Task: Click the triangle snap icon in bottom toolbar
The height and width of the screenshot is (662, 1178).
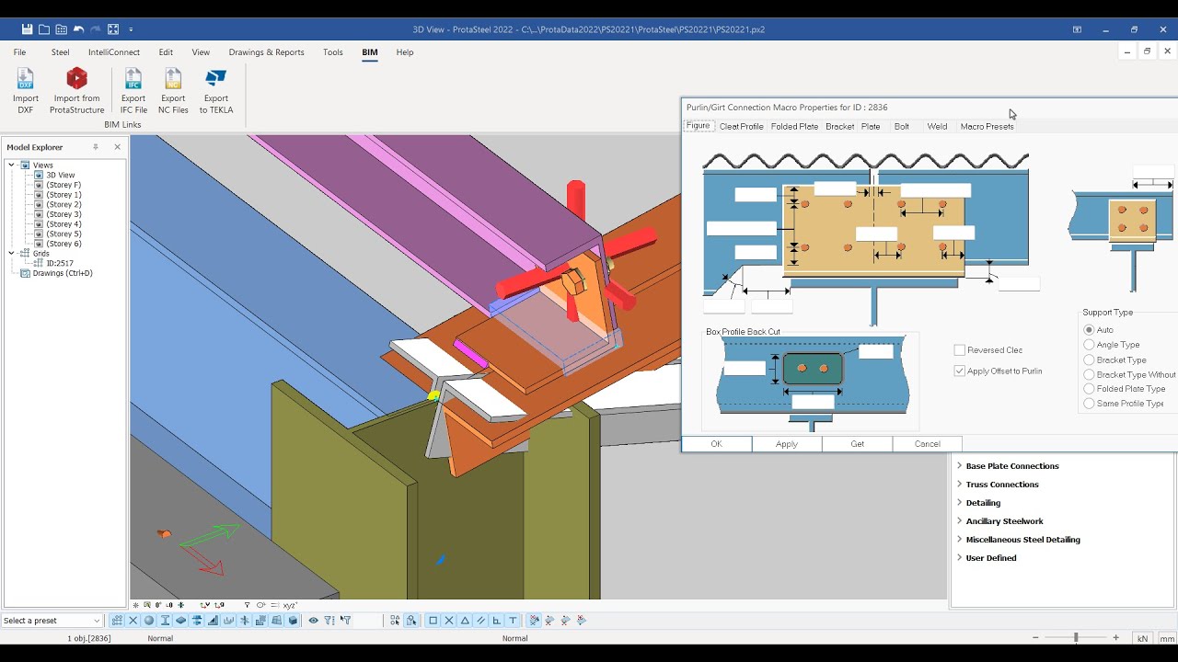Action: (465, 621)
